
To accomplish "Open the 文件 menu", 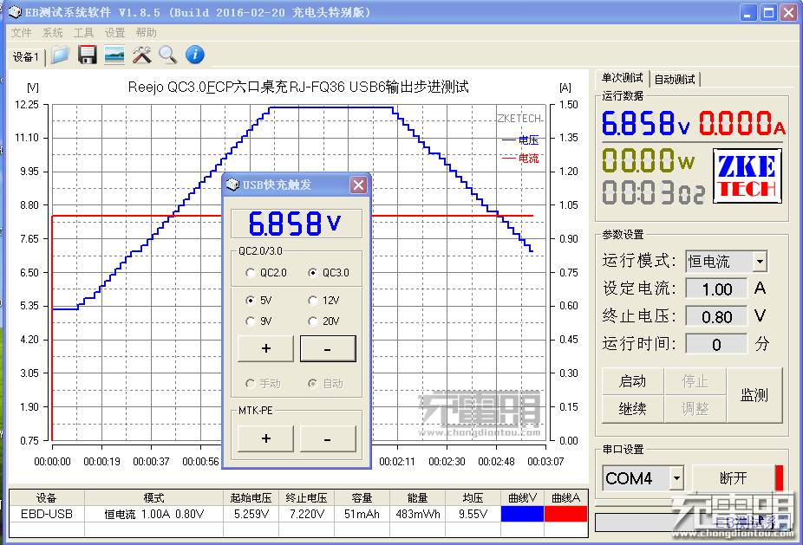I will coord(21,33).
